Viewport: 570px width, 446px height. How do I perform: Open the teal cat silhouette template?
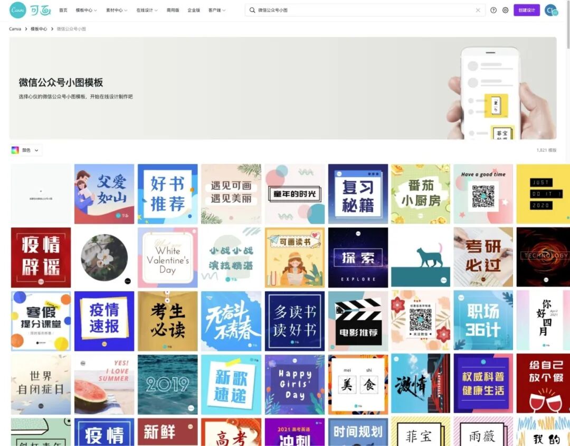(x=421, y=257)
